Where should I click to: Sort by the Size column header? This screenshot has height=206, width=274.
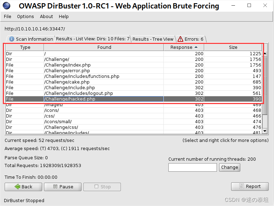tap(233, 47)
